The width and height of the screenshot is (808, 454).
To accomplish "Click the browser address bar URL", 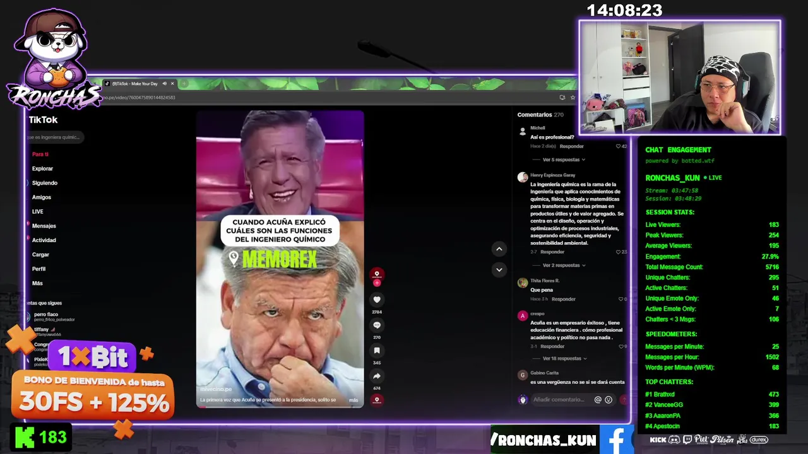I will (140, 97).
